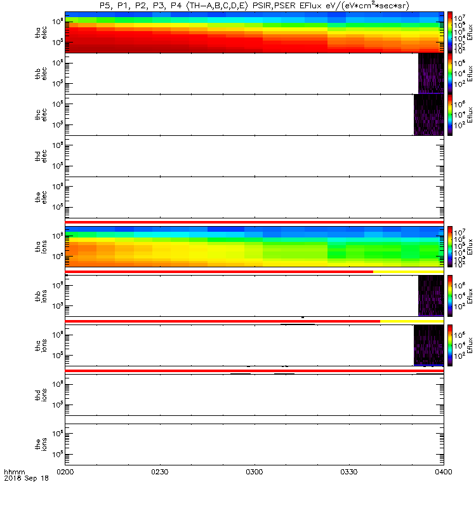
Task: Click the thc ions color bar
Action: coord(450,345)
